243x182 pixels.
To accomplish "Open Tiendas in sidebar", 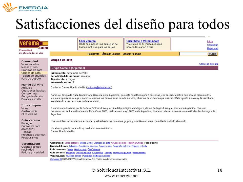I will [26, 132].
